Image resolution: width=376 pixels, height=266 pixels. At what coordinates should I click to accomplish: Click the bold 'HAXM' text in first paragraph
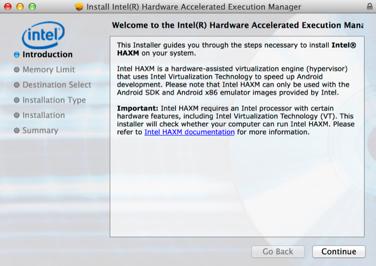pos(128,53)
